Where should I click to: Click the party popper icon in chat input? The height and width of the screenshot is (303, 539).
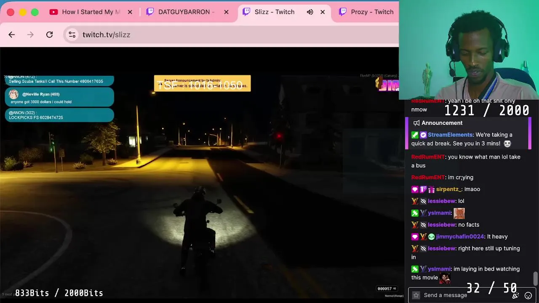[x=515, y=295]
